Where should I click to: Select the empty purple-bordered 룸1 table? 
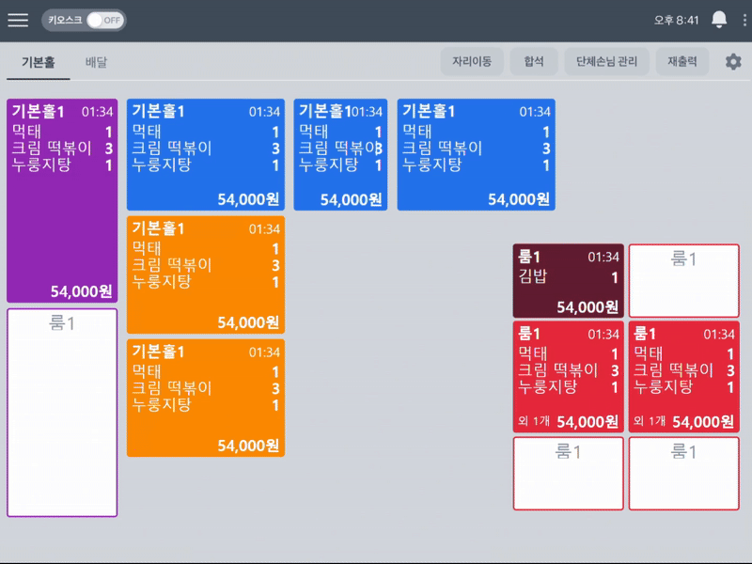coord(62,413)
